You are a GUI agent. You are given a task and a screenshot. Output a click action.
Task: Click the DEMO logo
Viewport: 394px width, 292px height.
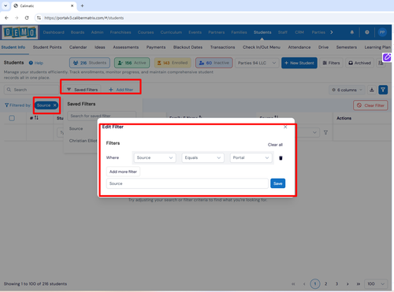coord(20,32)
